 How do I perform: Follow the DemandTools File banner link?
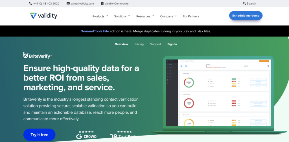[x=95, y=31]
